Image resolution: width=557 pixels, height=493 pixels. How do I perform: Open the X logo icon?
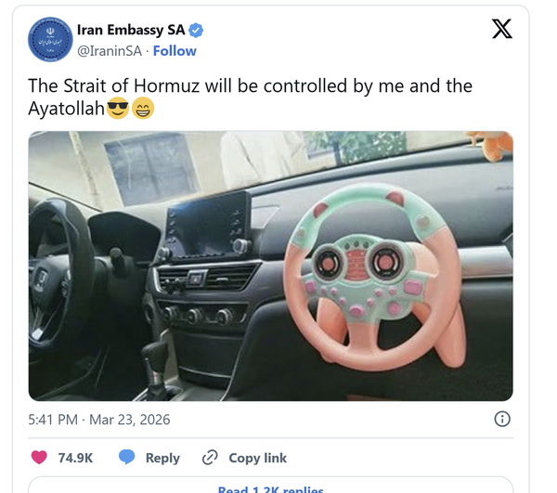502,29
